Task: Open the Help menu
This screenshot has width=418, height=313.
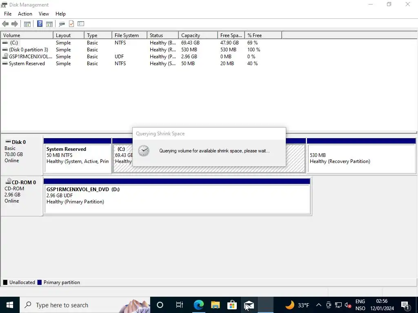Action: pyautogui.click(x=60, y=14)
